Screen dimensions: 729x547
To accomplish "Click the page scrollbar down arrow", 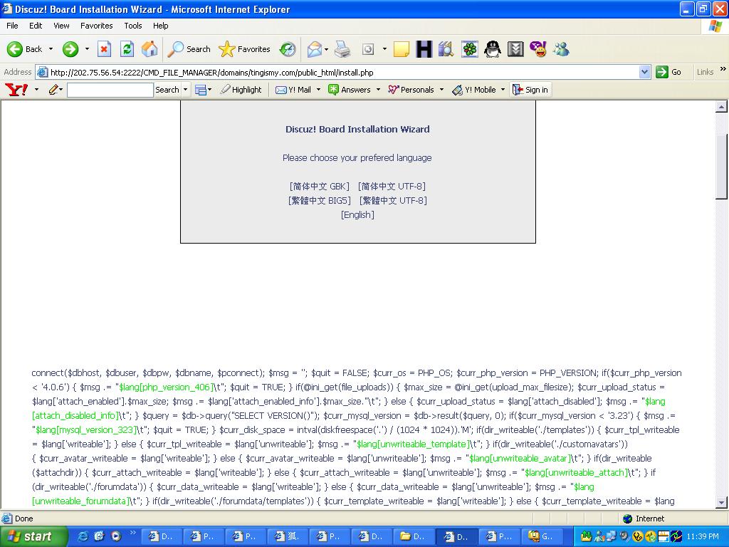I will point(721,502).
